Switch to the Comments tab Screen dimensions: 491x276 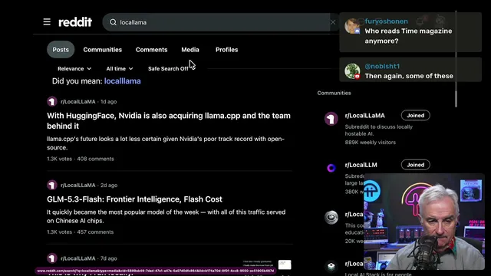pyautogui.click(x=152, y=49)
